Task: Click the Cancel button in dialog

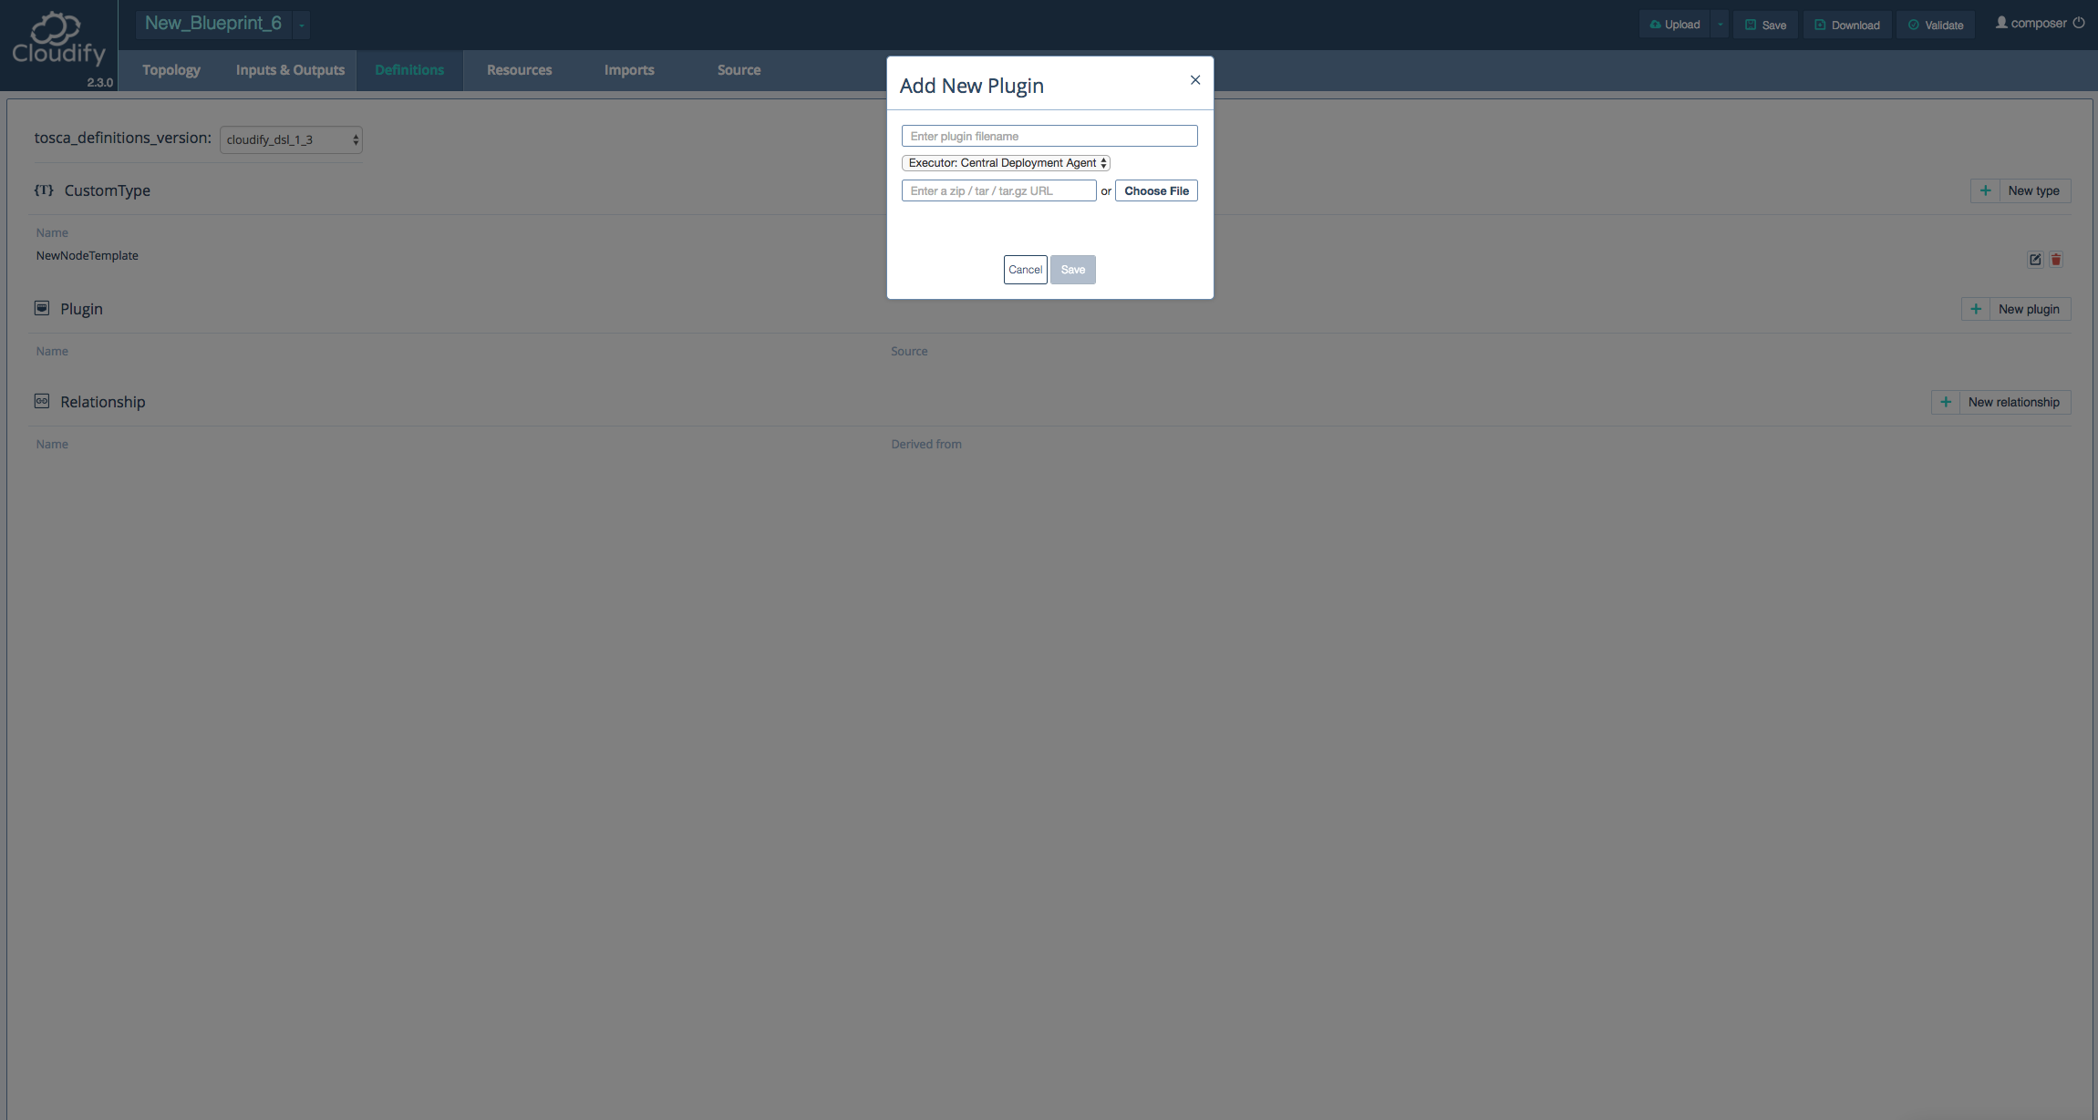Action: coord(1024,269)
